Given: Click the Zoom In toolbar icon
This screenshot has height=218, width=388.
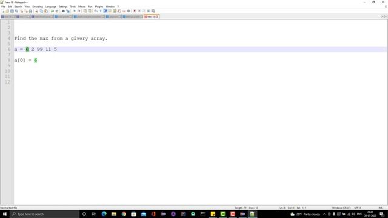Looking at the screenshot, I should 74,11.
